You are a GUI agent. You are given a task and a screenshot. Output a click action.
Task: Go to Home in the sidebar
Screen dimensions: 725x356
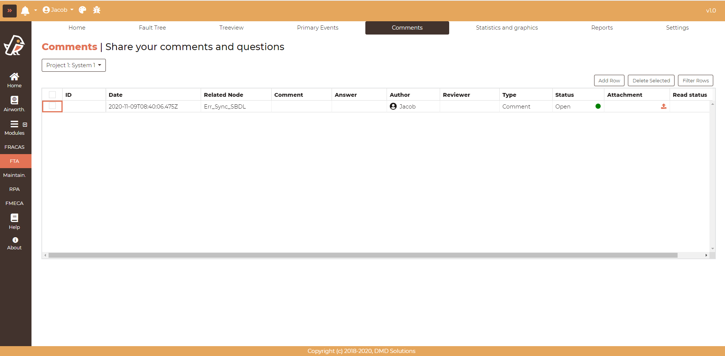click(x=14, y=80)
